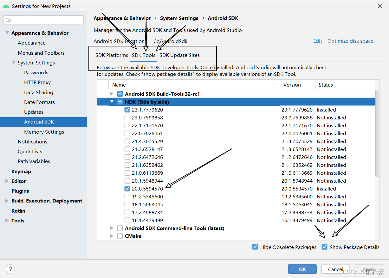The height and width of the screenshot is (278, 389).
Task: Click the search magnifier icon in settings
Action: coord(8,20)
